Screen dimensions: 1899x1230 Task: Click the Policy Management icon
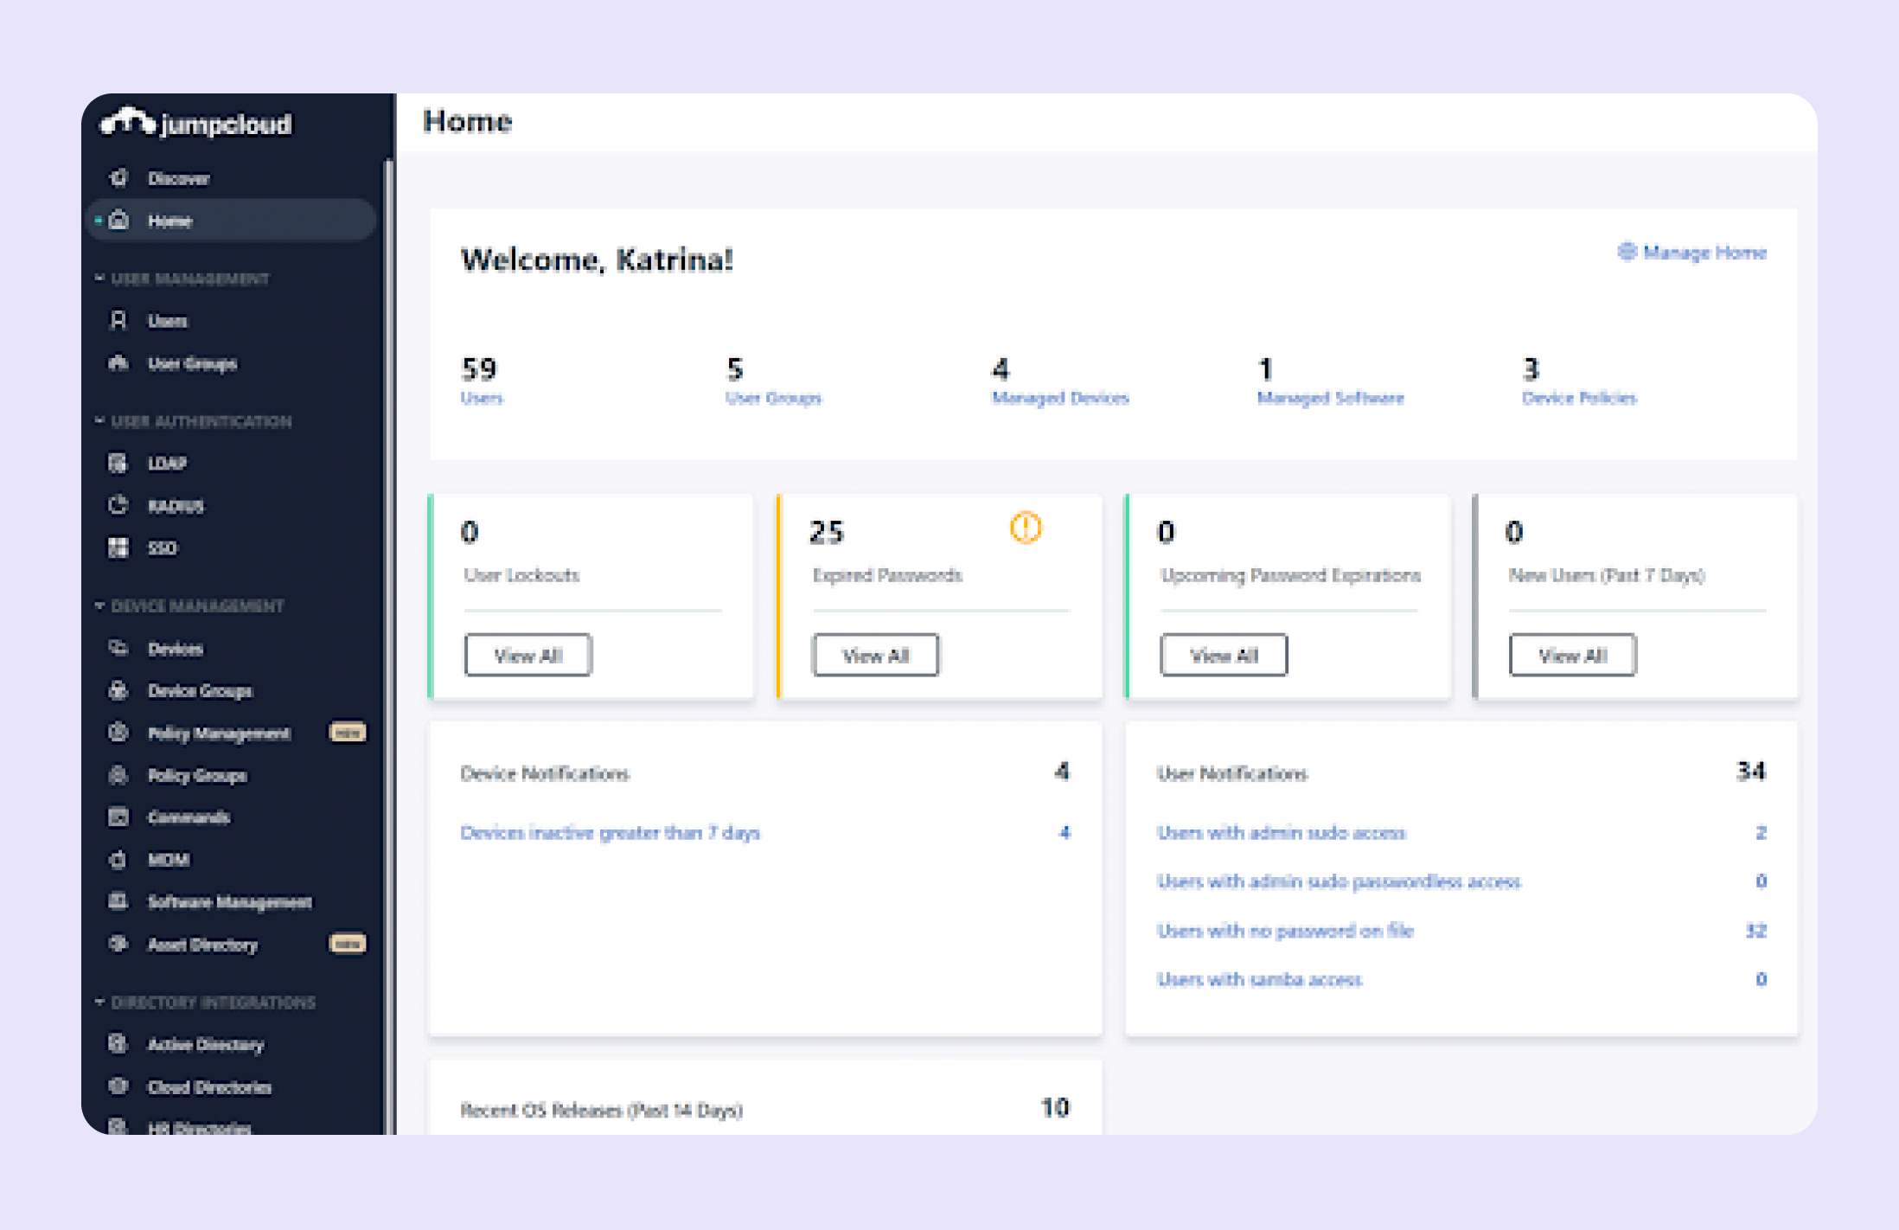pos(118,733)
